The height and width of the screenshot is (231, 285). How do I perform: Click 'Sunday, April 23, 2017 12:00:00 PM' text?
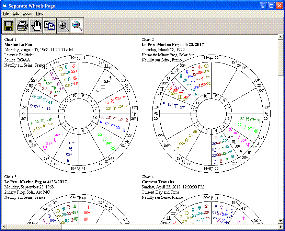click(173, 187)
